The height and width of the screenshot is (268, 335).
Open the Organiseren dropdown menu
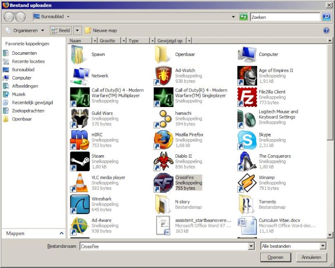click(25, 31)
